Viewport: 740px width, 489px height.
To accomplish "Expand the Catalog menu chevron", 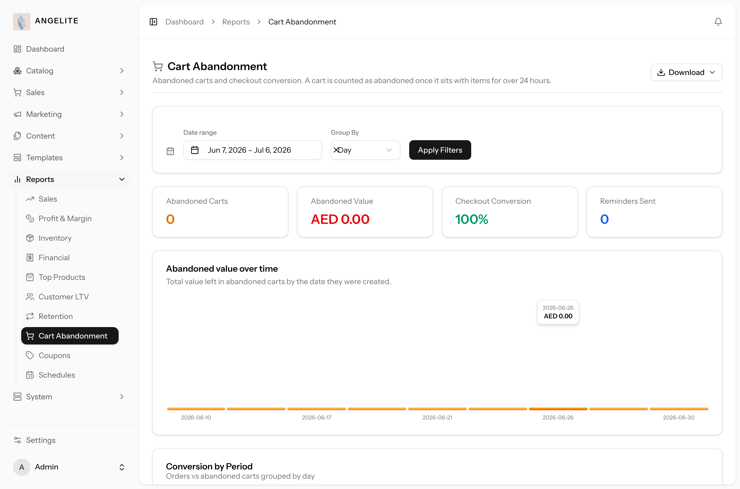I will pos(122,71).
